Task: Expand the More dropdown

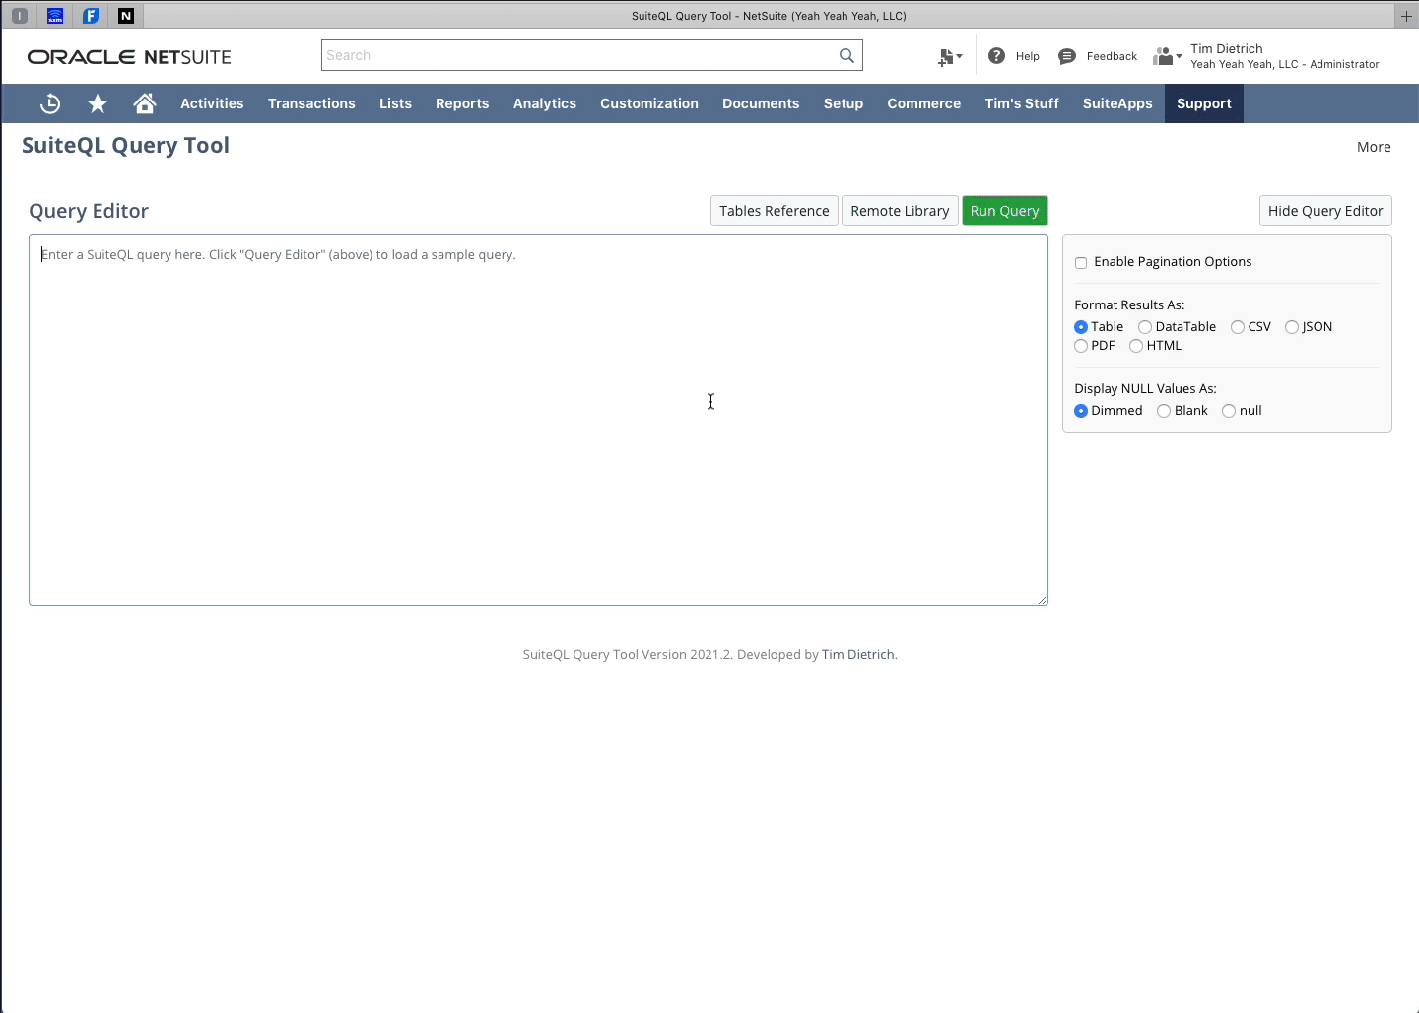Action: [x=1374, y=147]
